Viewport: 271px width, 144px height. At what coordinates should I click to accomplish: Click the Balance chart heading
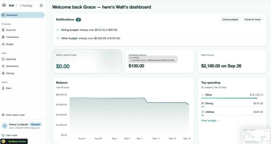pos(62,83)
